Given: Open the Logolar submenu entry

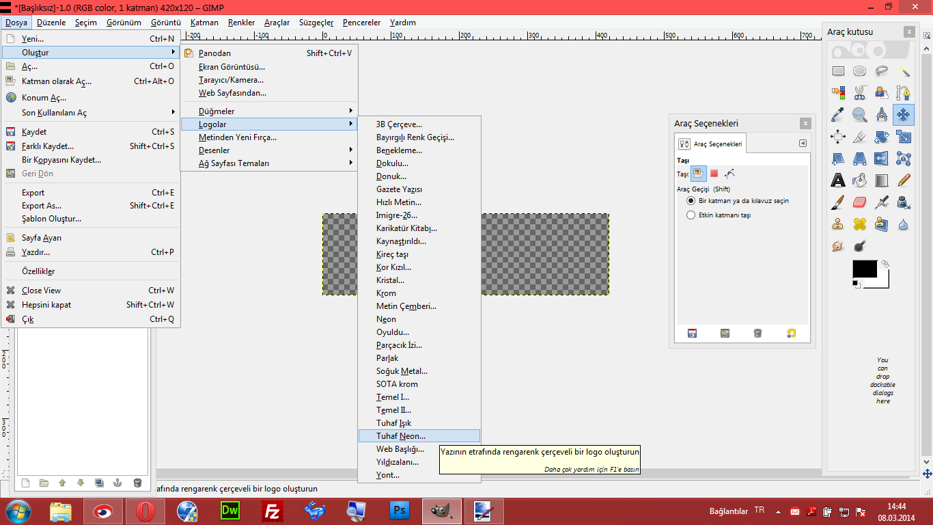Looking at the screenshot, I should coord(268,124).
